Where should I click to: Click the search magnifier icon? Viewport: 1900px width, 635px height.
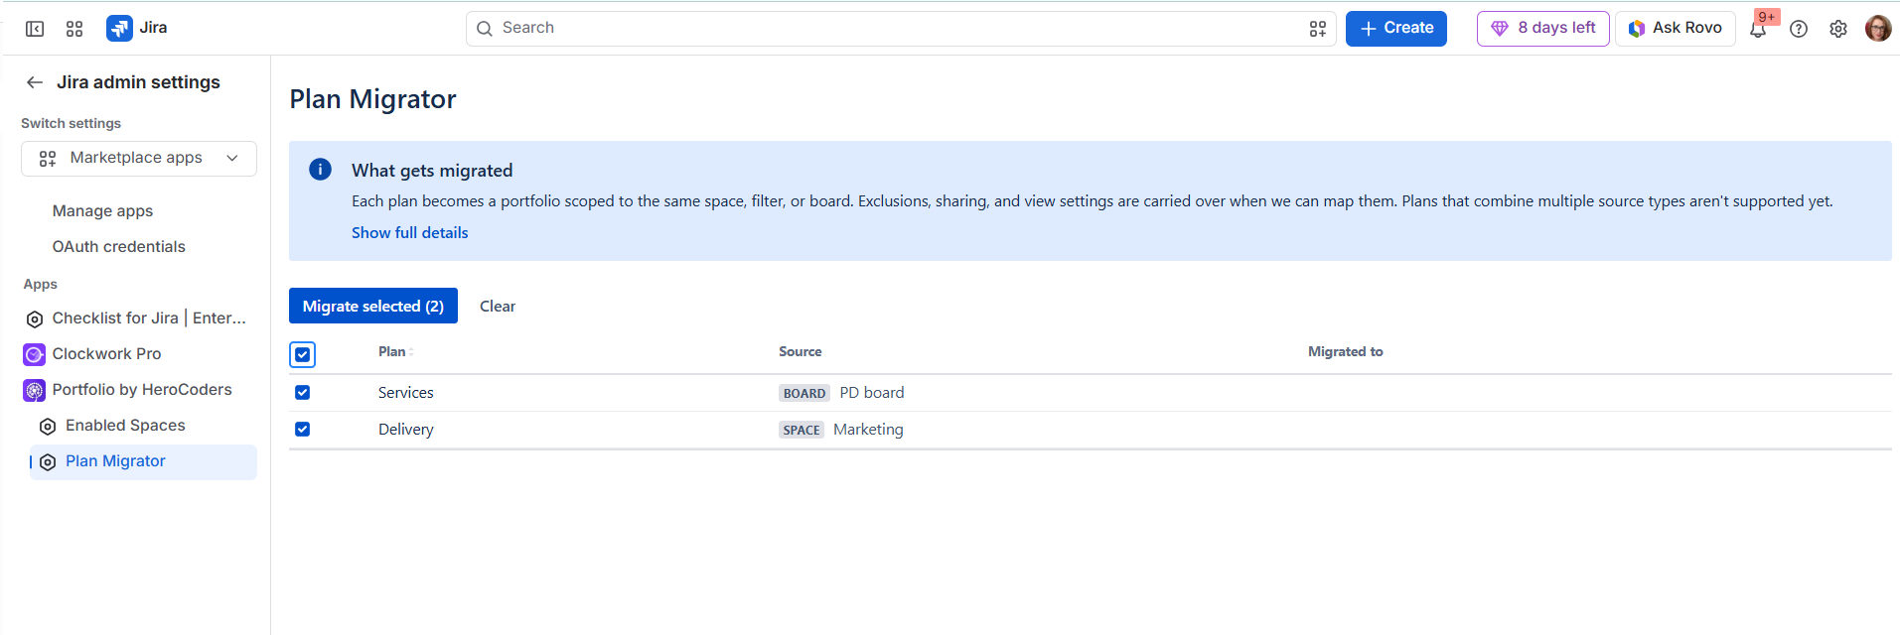click(x=485, y=29)
